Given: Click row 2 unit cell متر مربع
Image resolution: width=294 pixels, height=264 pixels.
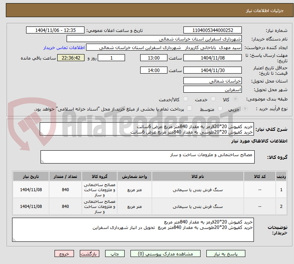Looking at the screenshot, I should [x=134, y=206].
